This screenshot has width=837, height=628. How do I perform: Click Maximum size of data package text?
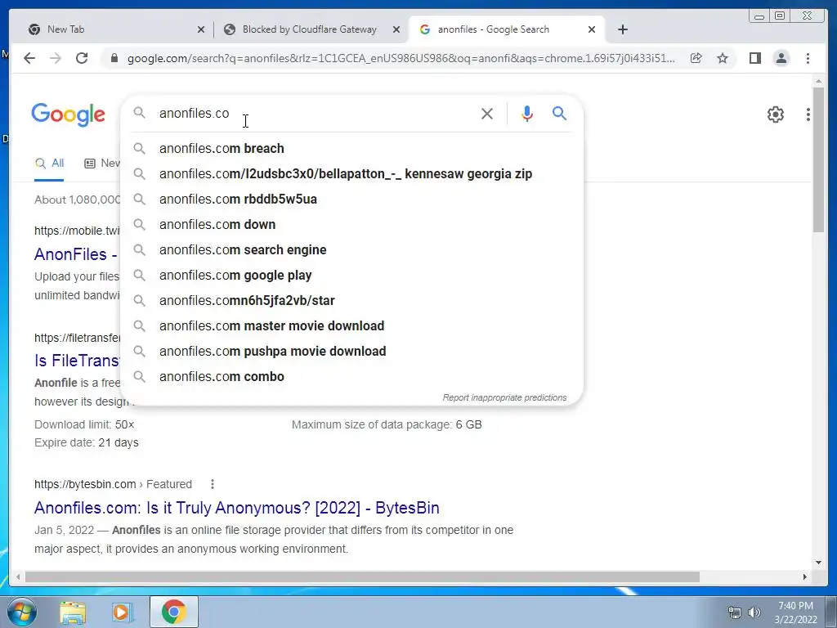point(387,424)
